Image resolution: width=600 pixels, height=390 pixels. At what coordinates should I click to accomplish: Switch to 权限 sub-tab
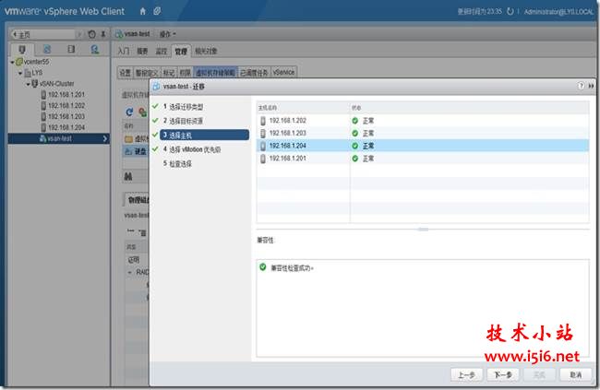(186, 72)
